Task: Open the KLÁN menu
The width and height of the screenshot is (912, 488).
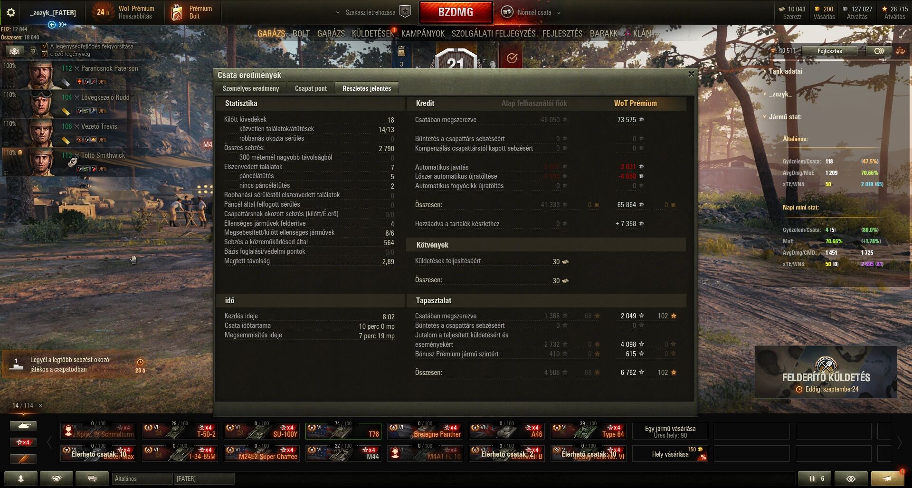Action: click(642, 34)
